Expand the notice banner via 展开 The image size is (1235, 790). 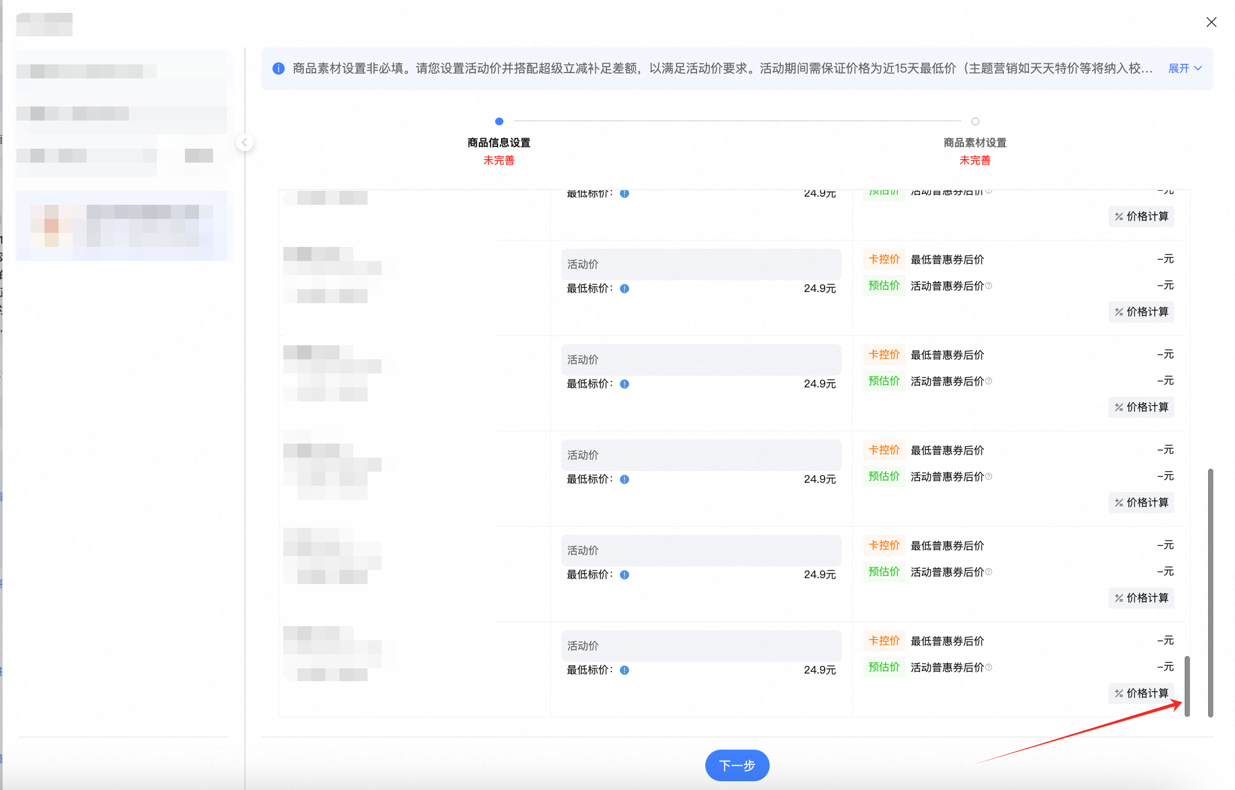click(x=1185, y=68)
